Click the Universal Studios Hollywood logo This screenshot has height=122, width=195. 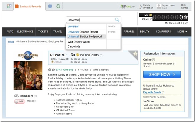pyautogui.click(x=28, y=55)
